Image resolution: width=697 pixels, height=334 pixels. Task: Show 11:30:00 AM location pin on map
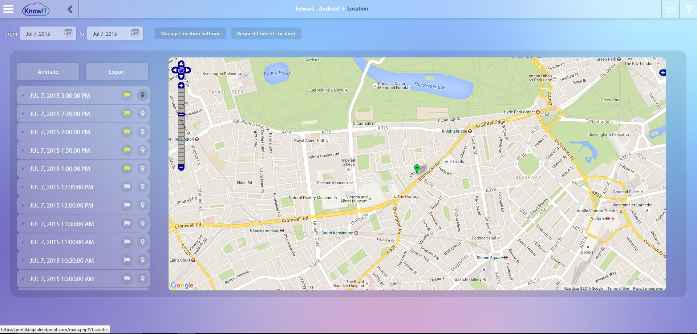[x=143, y=224]
